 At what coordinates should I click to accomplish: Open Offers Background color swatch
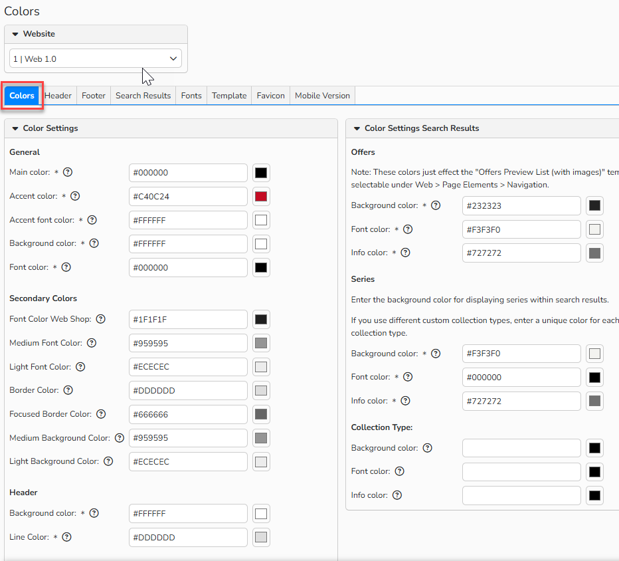point(594,205)
